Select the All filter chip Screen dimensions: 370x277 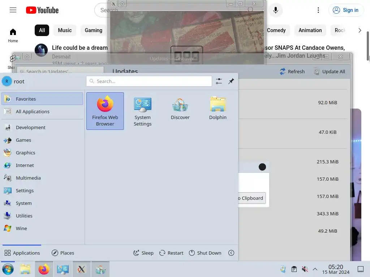coord(42,30)
